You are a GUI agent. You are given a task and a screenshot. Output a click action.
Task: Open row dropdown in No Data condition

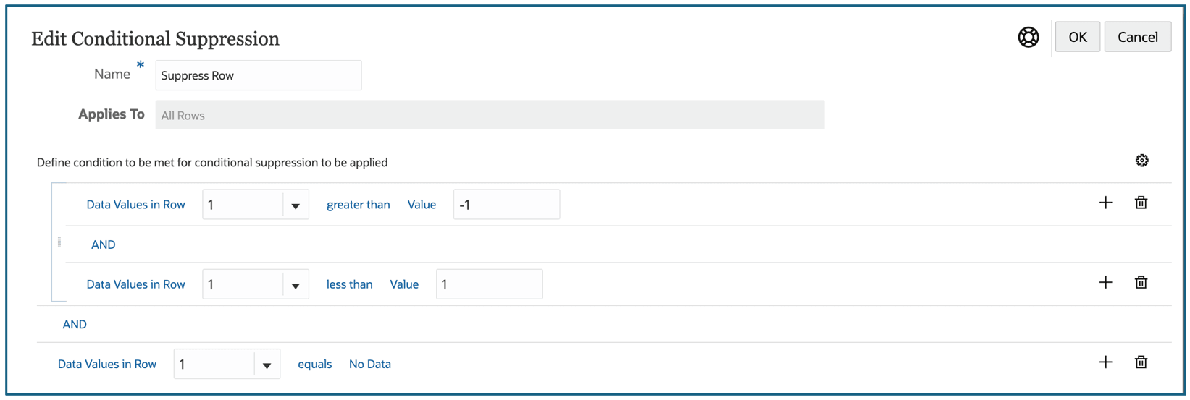267,365
